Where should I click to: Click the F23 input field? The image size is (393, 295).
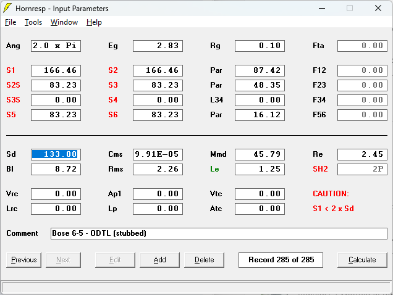click(x=362, y=85)
